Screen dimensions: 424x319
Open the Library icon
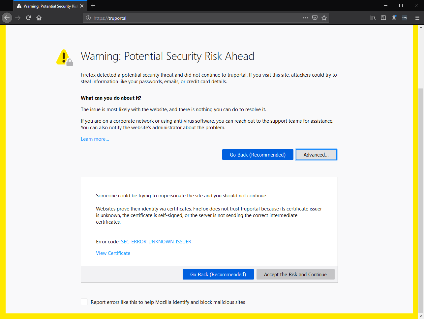373,18
